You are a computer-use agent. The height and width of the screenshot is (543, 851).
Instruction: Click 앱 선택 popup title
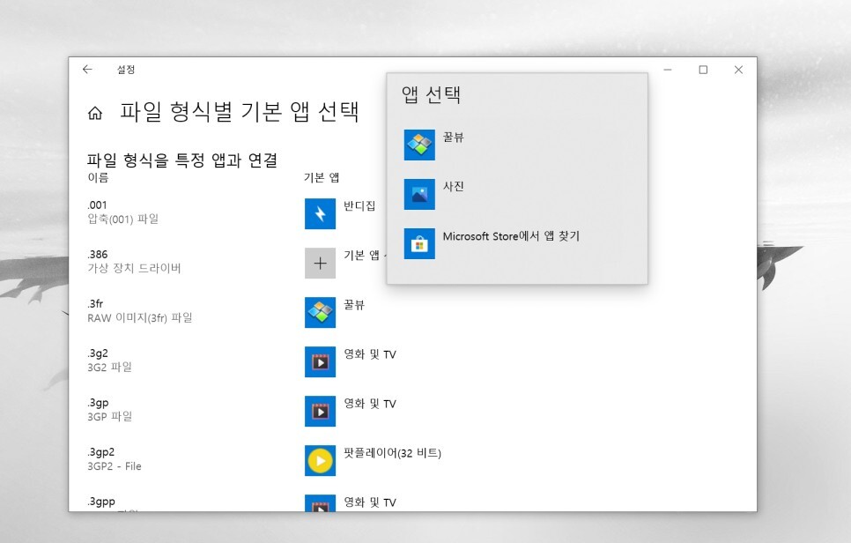tap(432, 94)
